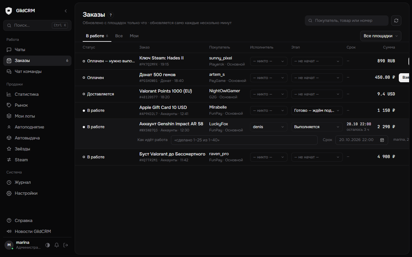Open Мои лоты in the sidebar

pos(37,116)
